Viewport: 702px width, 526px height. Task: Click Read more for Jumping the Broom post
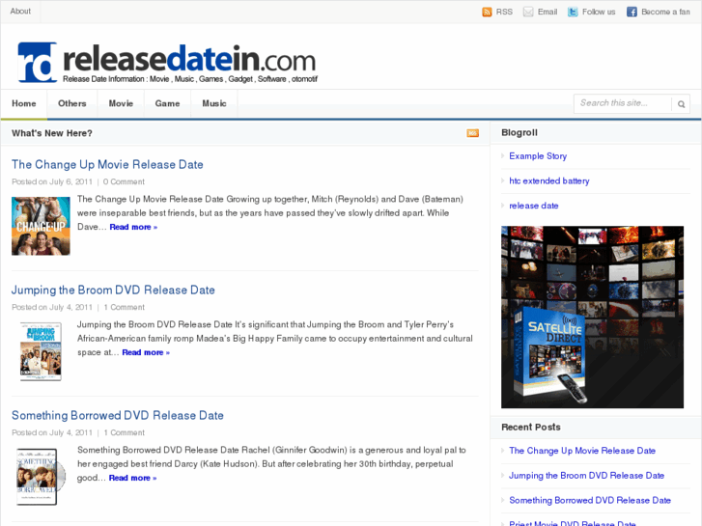point(146,352)
